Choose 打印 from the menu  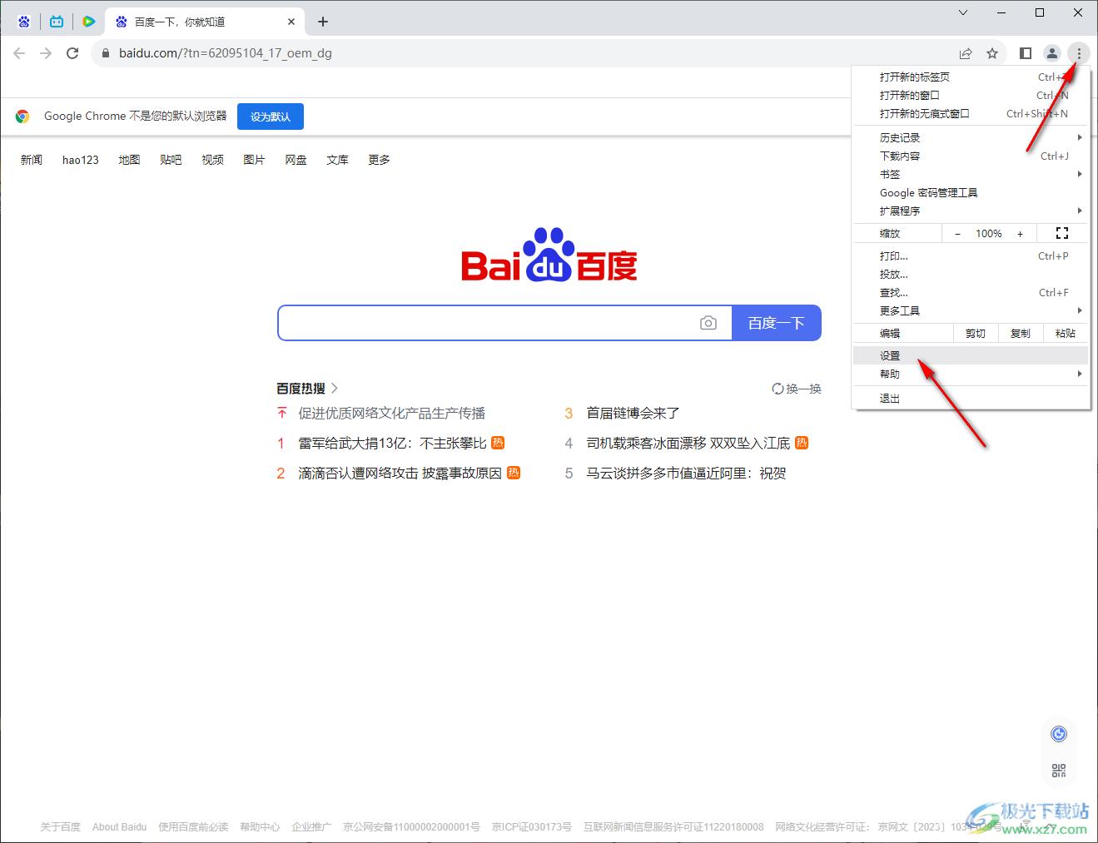coord(971,255)
